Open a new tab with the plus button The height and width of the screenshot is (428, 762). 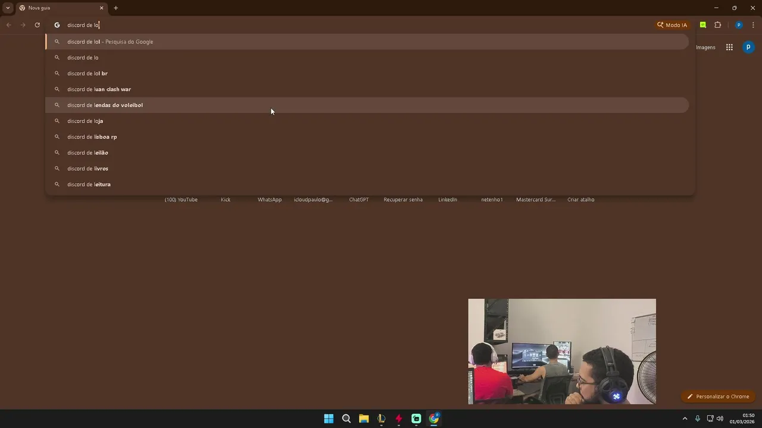(x=115, y=8)
